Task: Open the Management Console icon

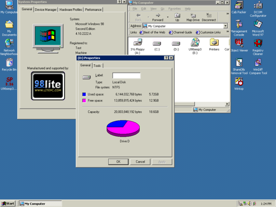Action: click(x=239, y=28)
